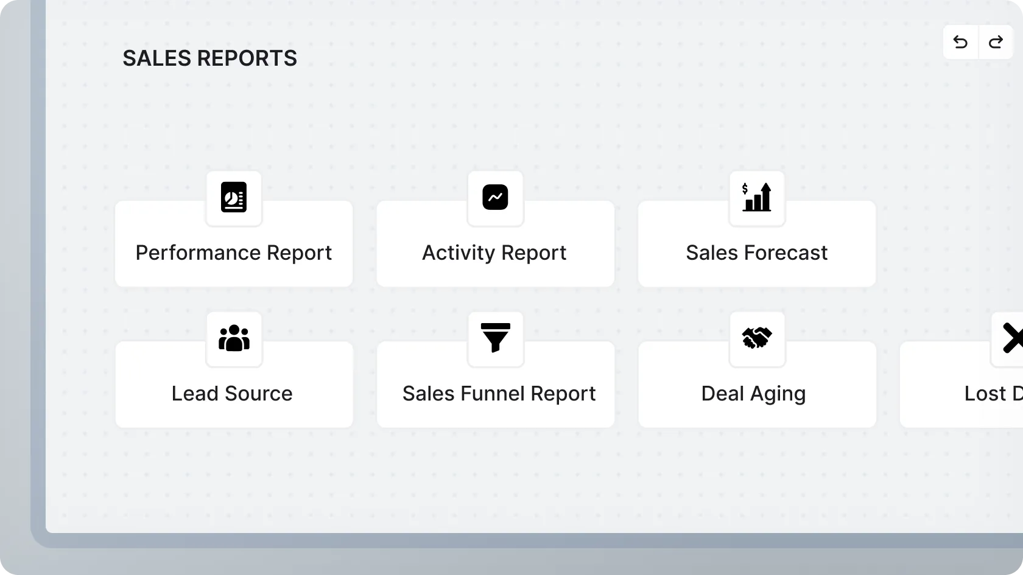Image resolution: width=1023 pixels, height=575 pixels.
Task: Open the Activity Report text label
Action: [494, 253]
